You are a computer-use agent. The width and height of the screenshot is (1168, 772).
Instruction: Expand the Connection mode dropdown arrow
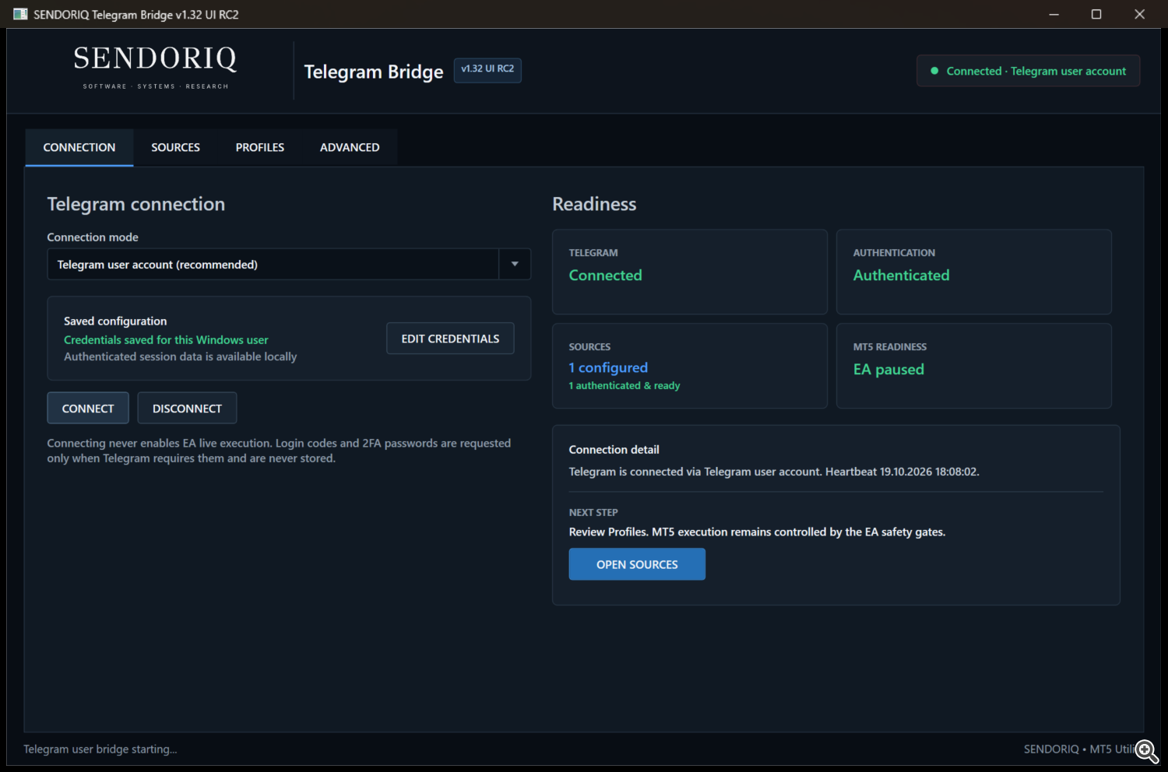tap(515, 265)
